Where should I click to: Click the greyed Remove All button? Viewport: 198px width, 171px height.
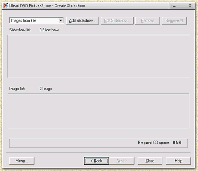click(x=174, y=21)
